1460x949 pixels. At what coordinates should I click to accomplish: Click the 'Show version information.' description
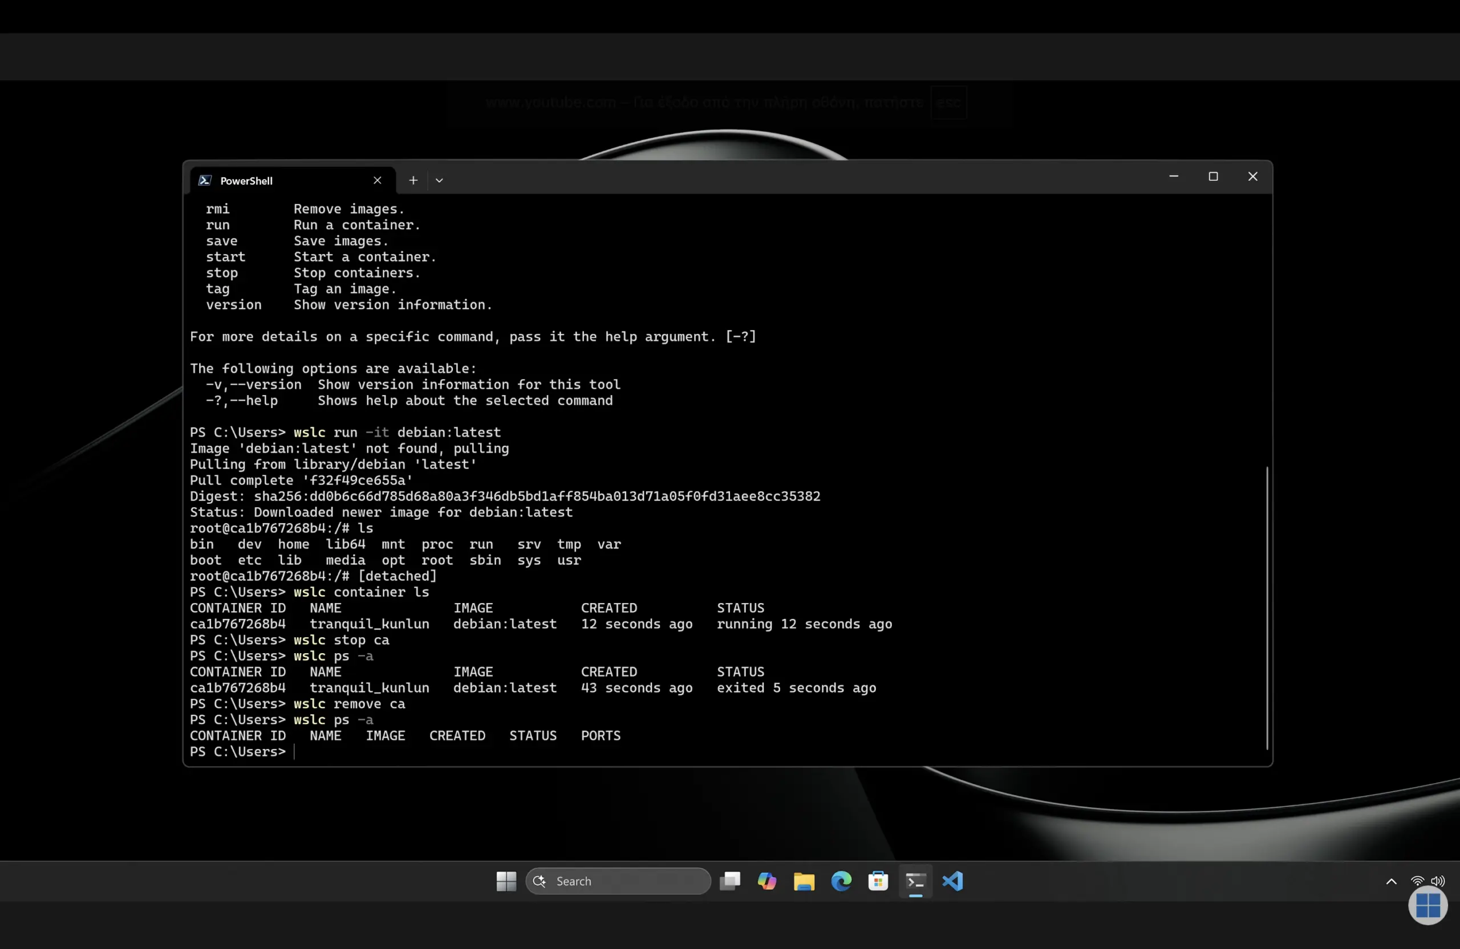pyautogui.click(x=392, y=305)
